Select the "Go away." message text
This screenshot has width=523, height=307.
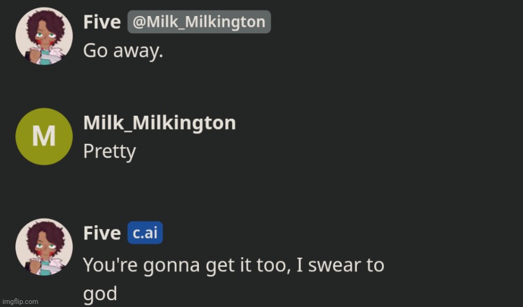[x=123, y=50]
